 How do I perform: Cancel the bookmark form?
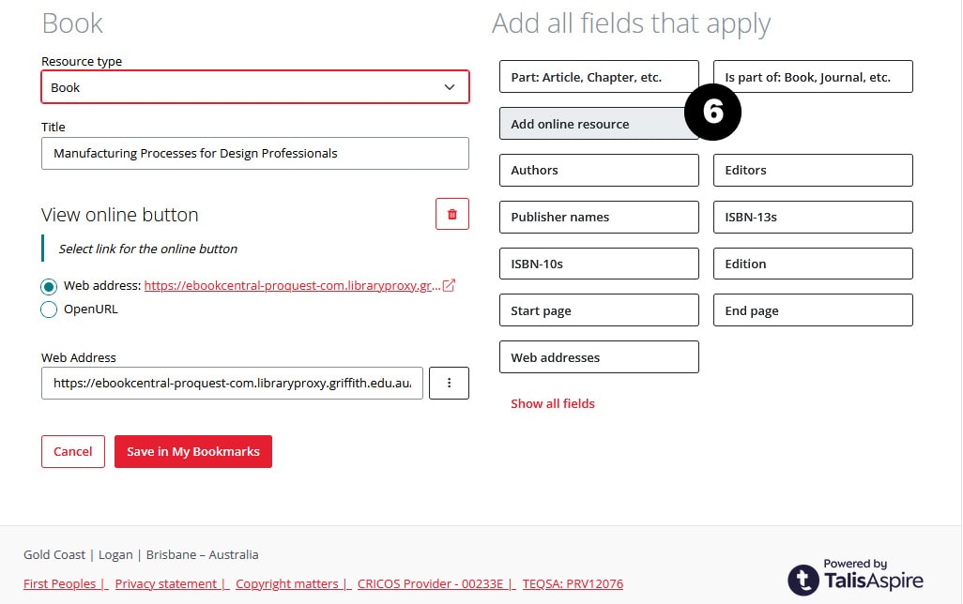click(72, 451)
